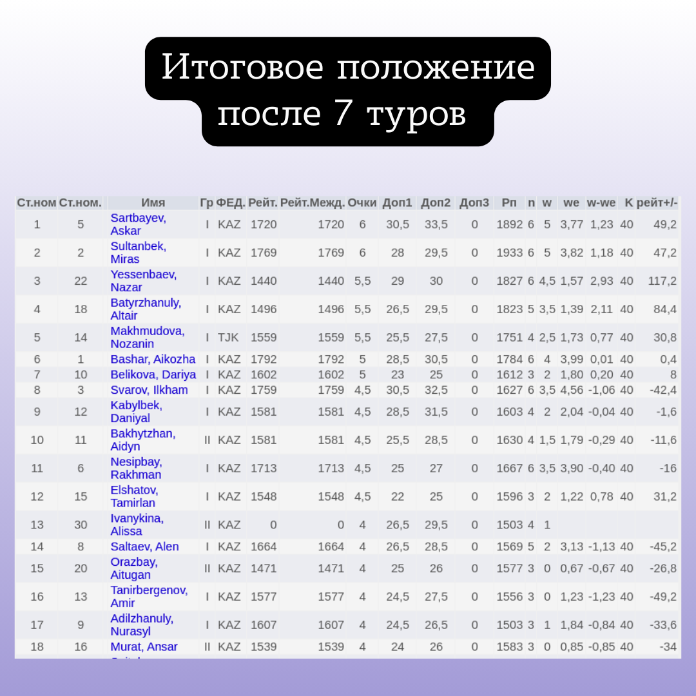Select rating change value 84,4
Viewport: 696px width, 696px height.
coord(665,309)
